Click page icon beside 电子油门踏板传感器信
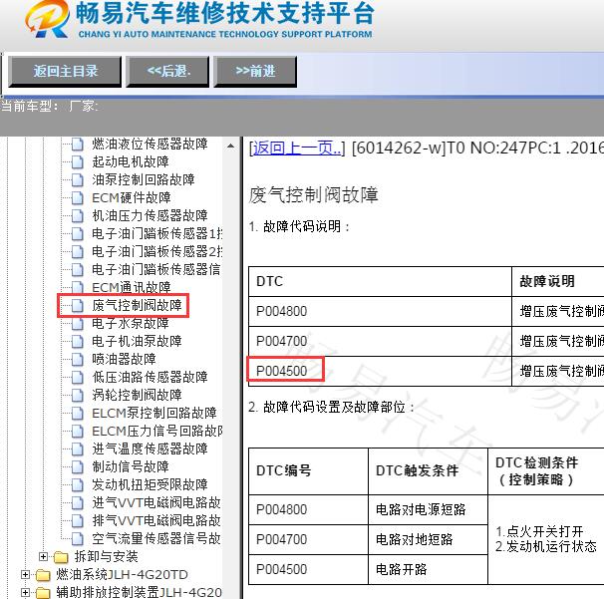 click(x=78, y=270)
